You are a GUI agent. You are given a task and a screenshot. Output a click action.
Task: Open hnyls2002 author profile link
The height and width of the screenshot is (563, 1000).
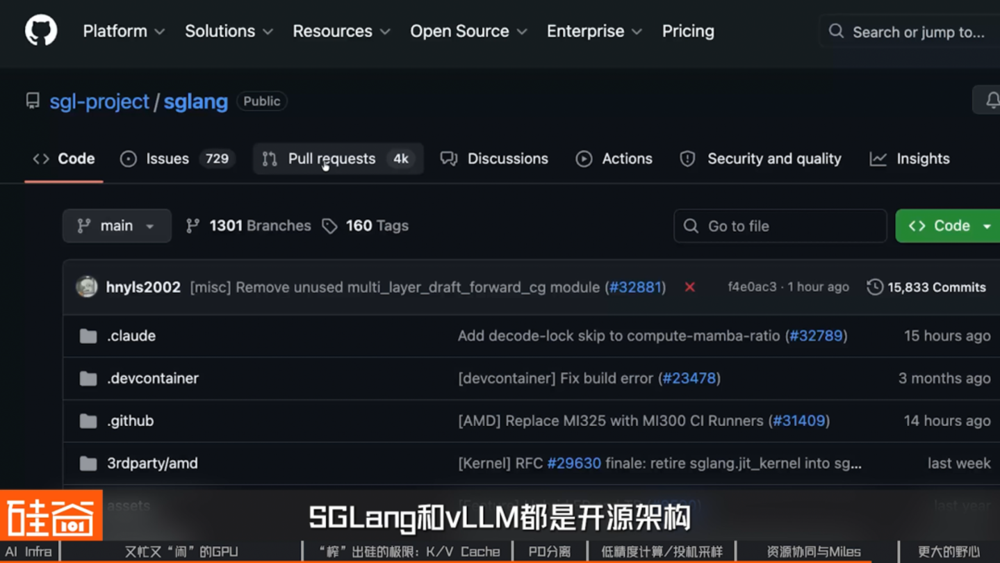143,287
